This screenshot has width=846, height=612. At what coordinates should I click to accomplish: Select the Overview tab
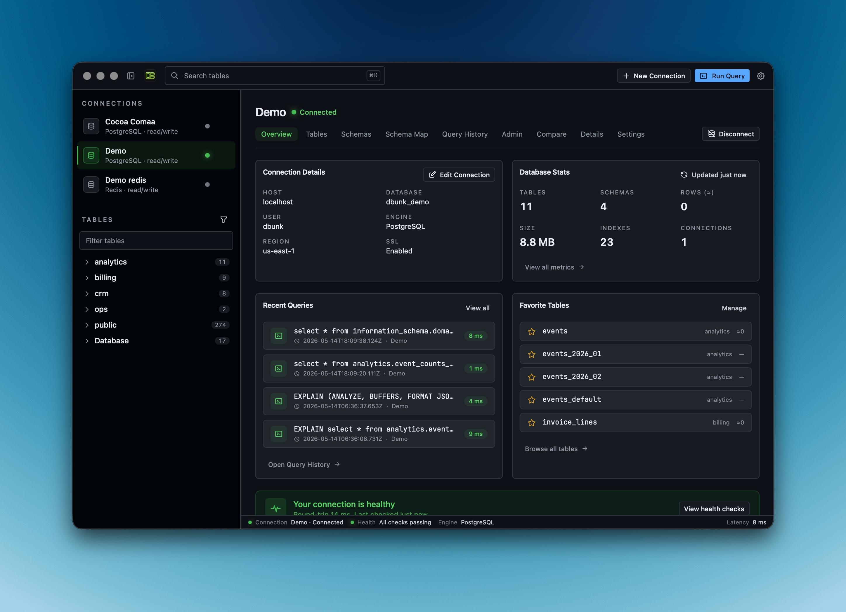(276, 134)
